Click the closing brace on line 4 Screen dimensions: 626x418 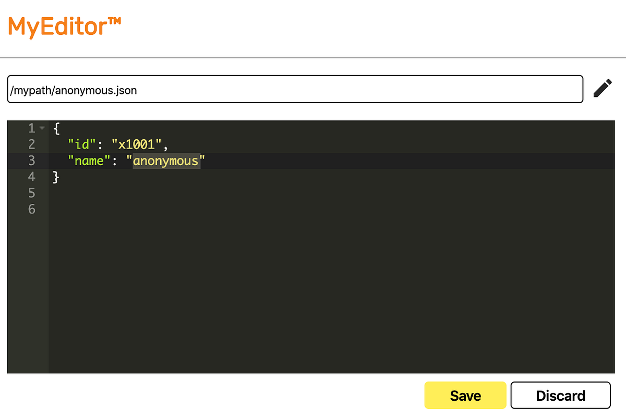tap(55, 177)
